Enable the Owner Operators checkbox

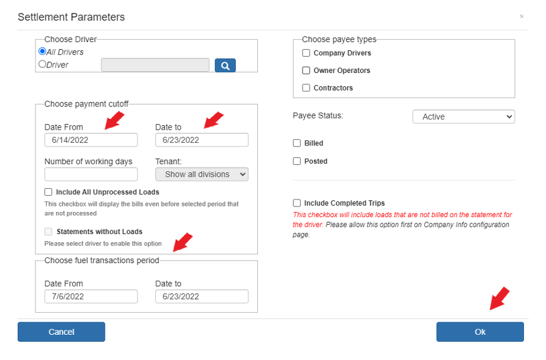(x=306, y=70)
